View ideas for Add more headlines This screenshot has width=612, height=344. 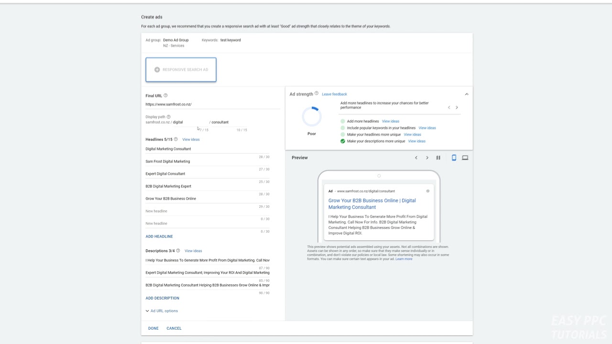point(391,121)
